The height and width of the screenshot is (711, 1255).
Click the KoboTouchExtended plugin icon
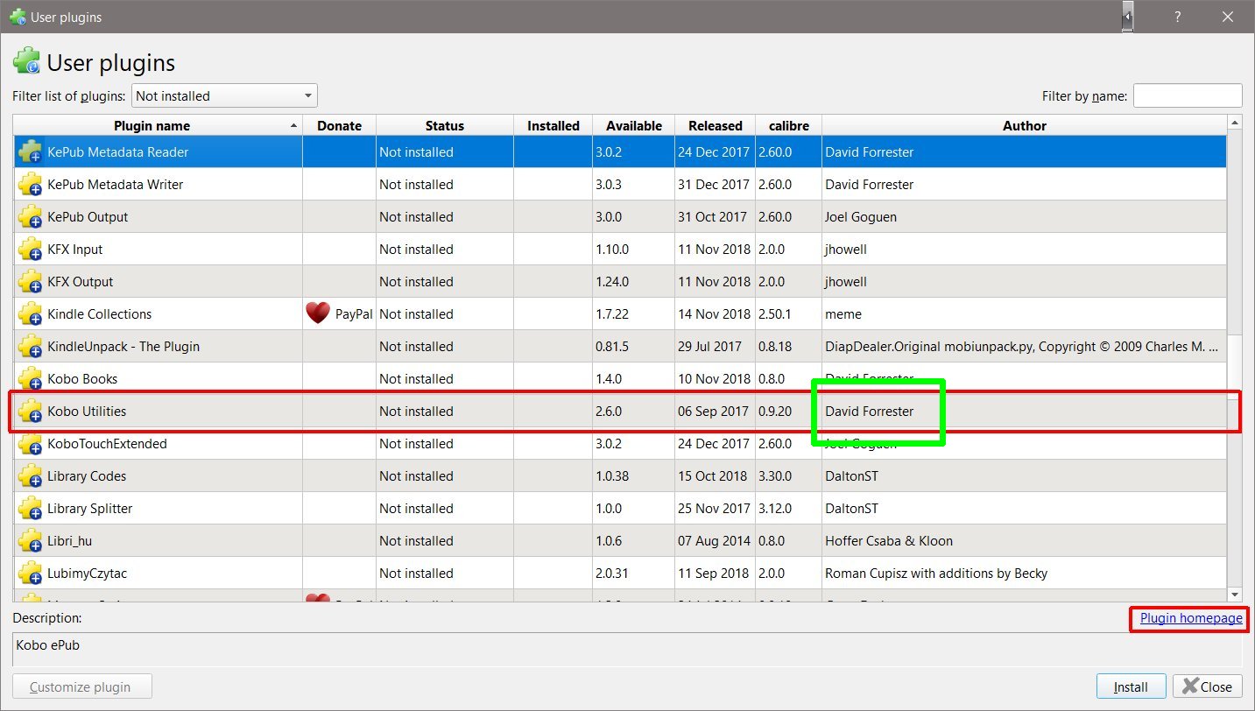pyautogui.click(x=30, y=443)
